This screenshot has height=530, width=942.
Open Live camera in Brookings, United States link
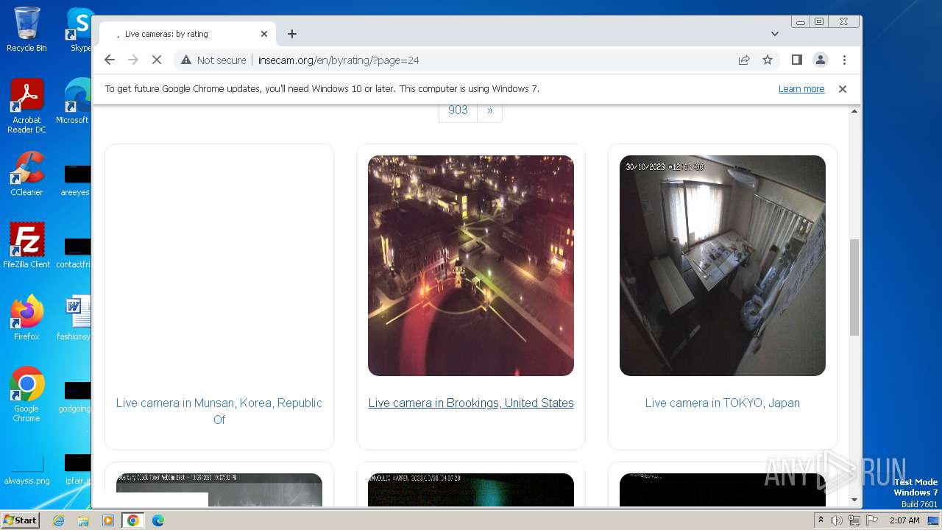coord(471,403)
